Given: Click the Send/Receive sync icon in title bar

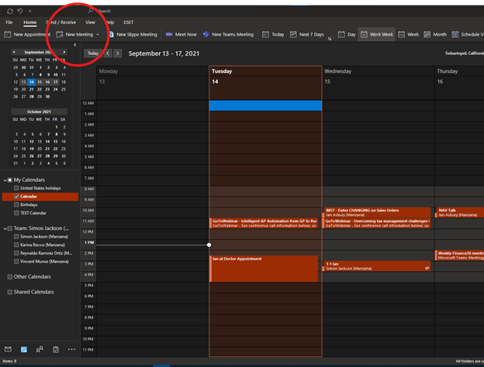Looking at the screenshot, I should (10, 11).
